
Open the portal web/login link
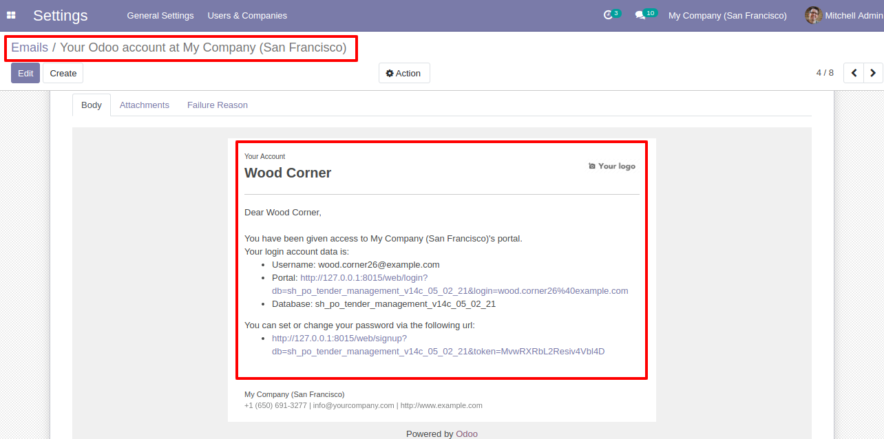[450, 284]
